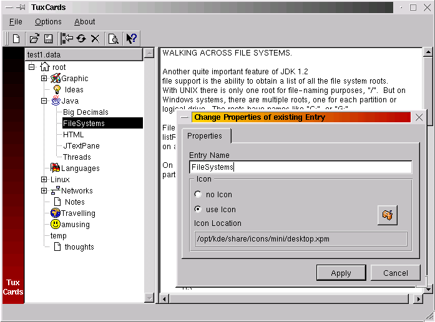
Task: Save with the floppy disk icon
Action: (49, 39)
